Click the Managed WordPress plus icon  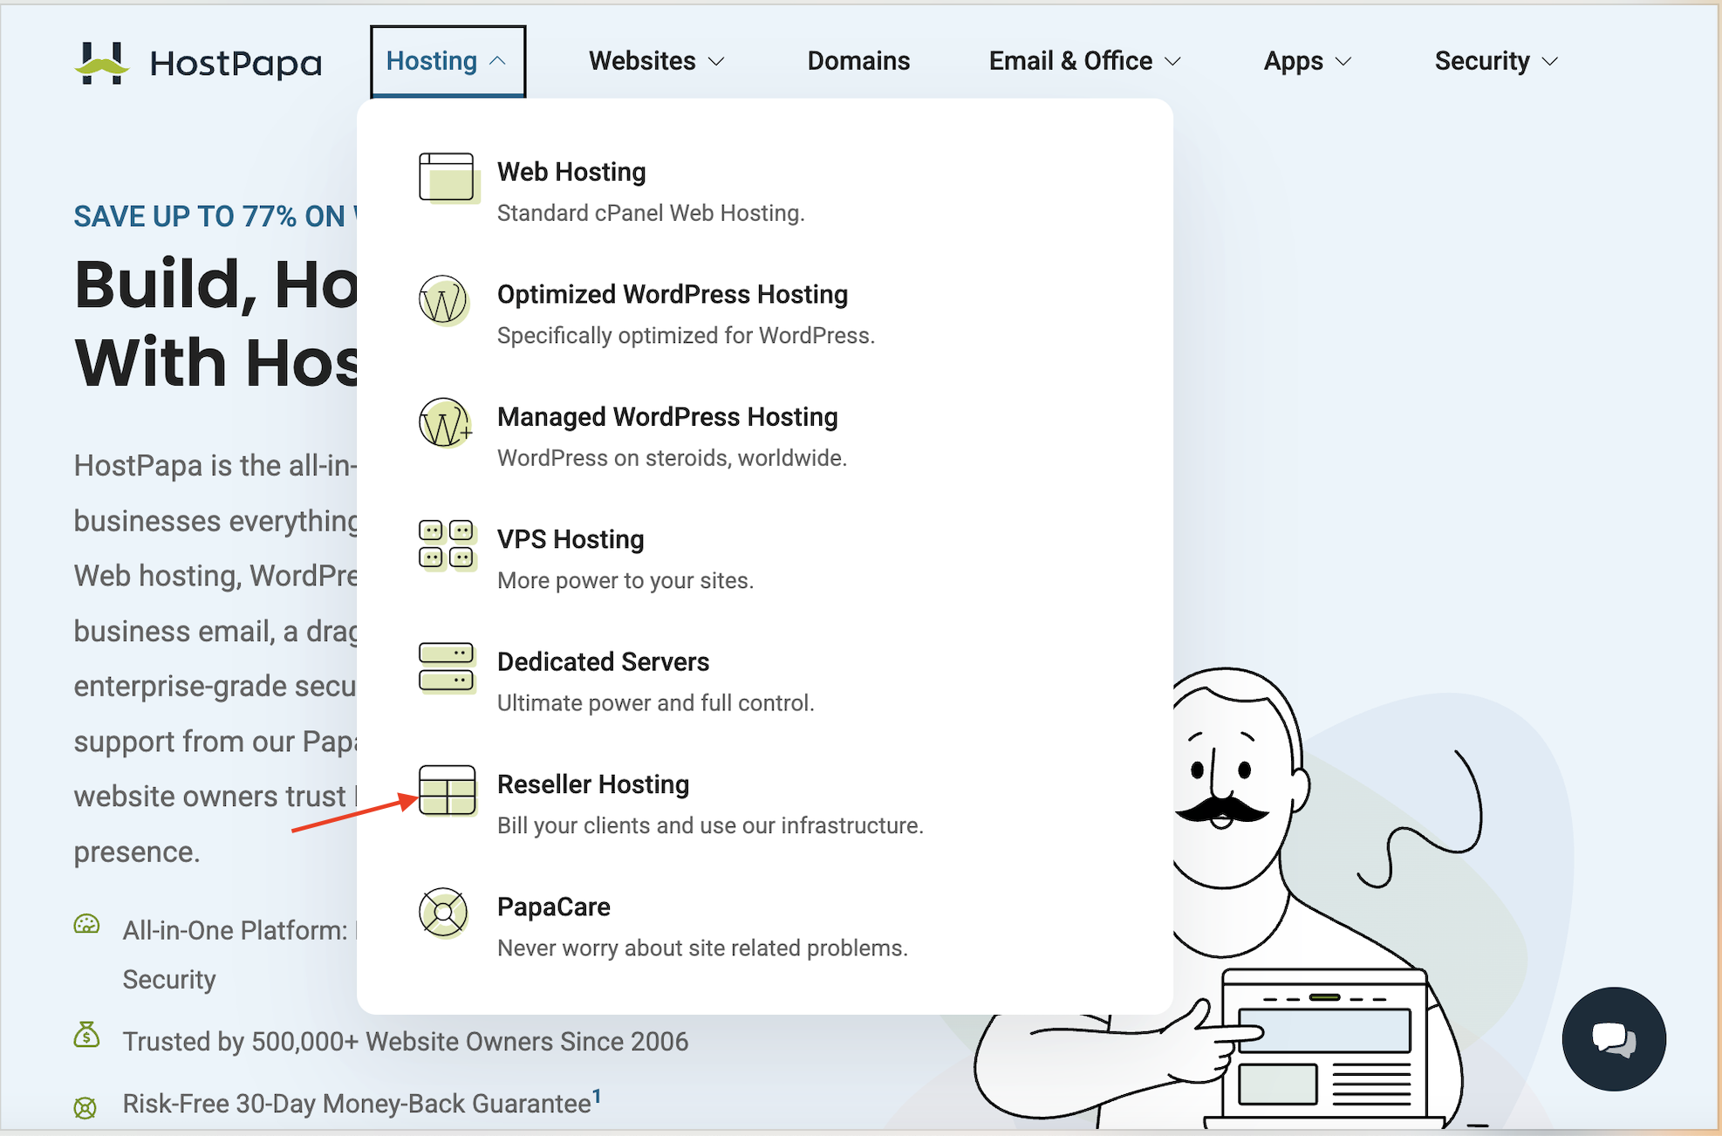446,423
